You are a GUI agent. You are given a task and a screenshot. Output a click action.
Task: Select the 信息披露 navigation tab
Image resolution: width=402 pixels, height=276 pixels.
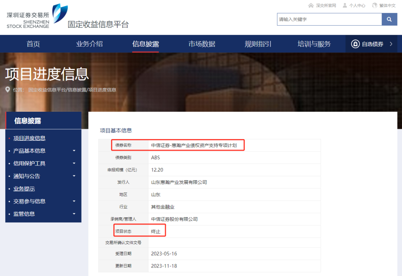146,44
